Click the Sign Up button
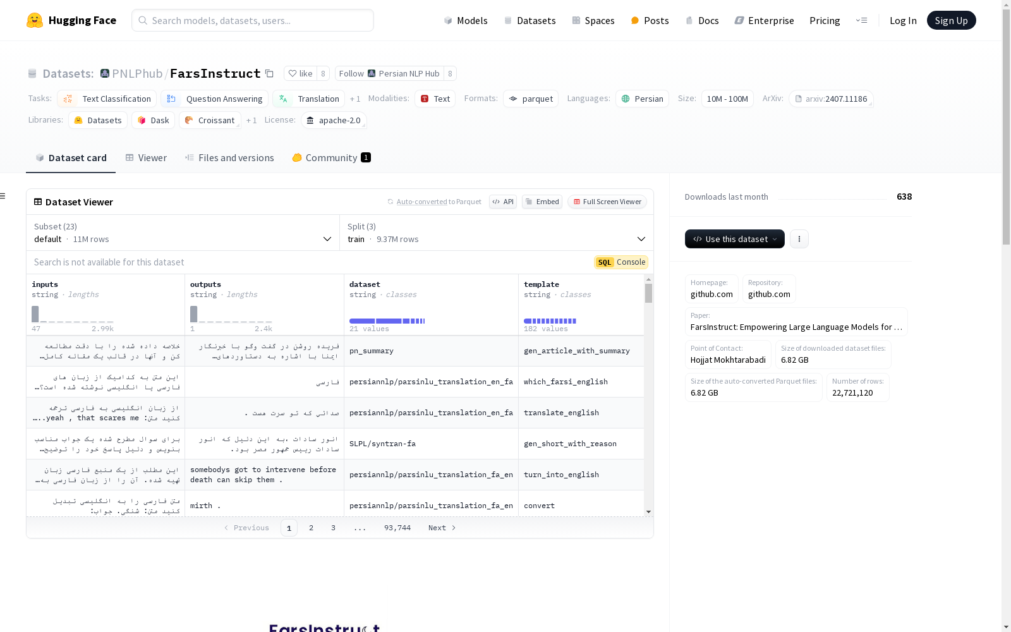This screenshot has width=1011, height=632. 952,20
